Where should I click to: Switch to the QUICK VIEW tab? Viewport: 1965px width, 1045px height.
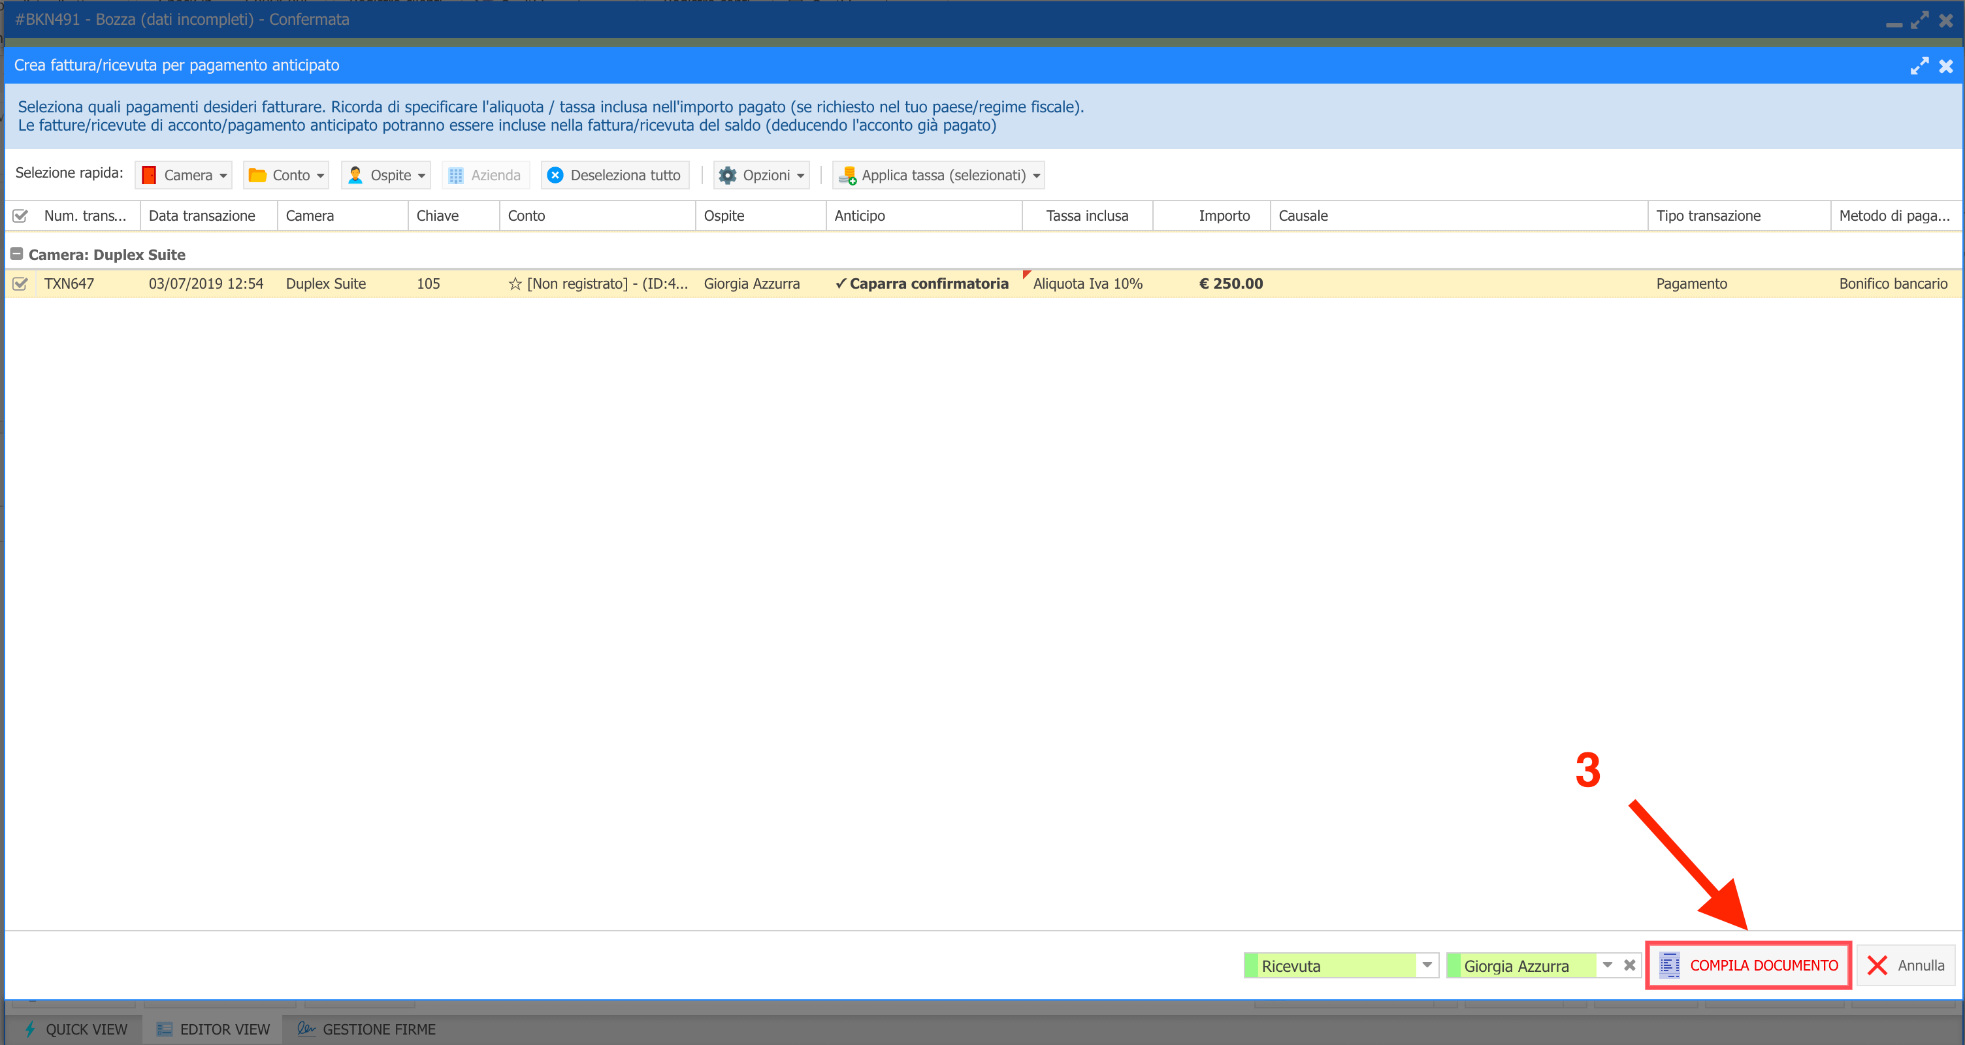pyautogui.click(x=74, y=1029)
